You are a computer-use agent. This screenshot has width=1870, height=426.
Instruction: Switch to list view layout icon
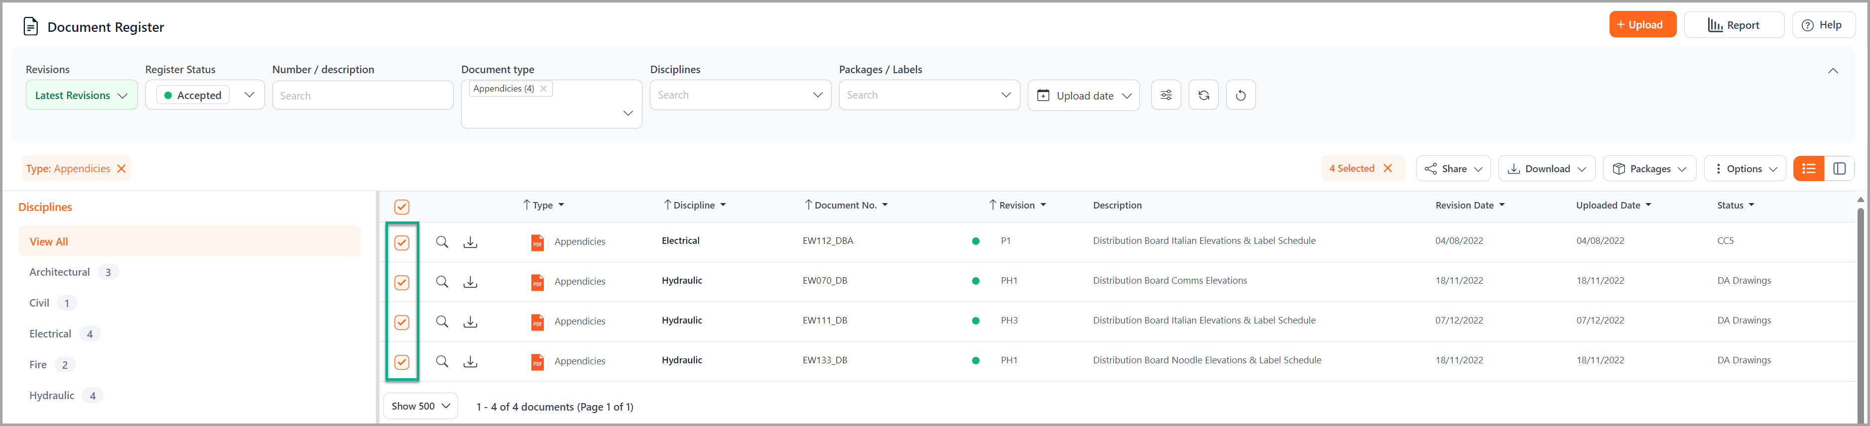coord(1808,168)
